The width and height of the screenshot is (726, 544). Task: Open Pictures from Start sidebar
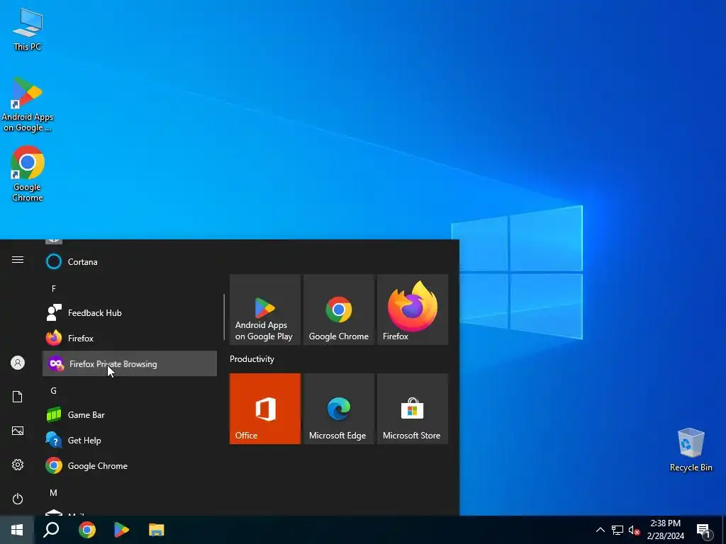[18, 431]
